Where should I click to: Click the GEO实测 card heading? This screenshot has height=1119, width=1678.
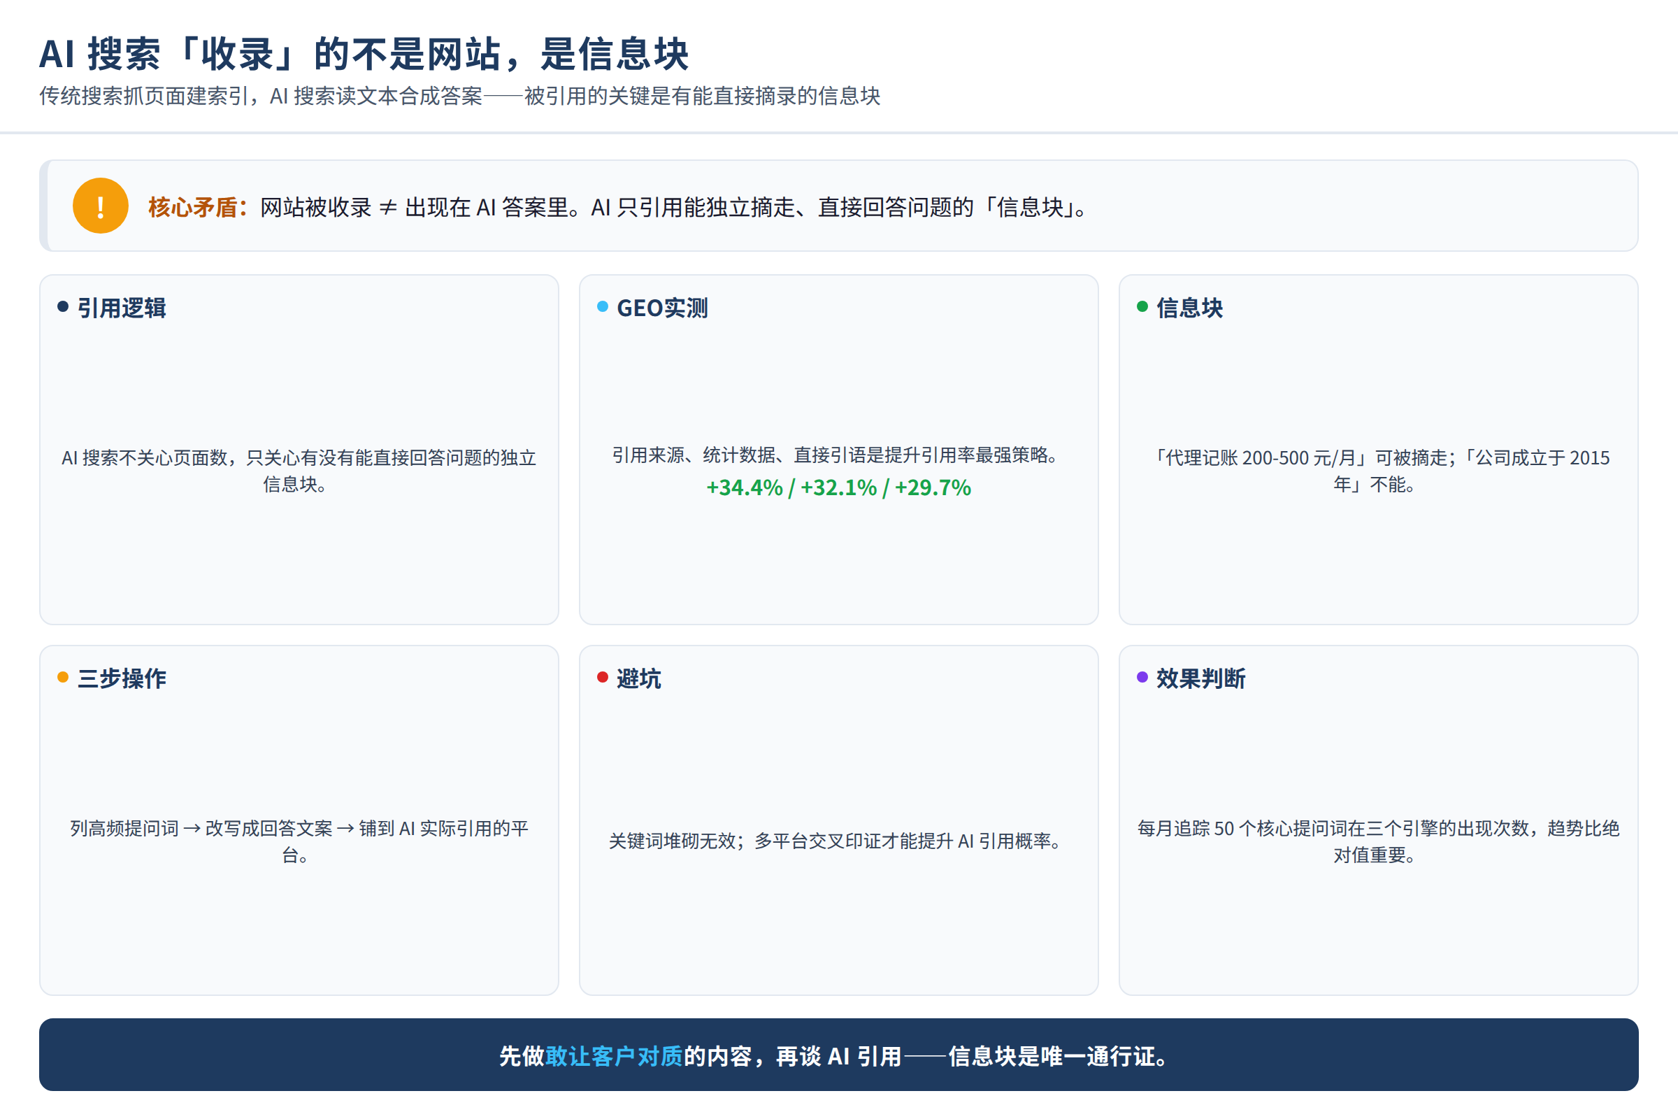click(x=662, y=308)
